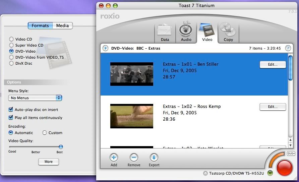
Task: Select the Audio tab
Action: click(x=186, y=33)
